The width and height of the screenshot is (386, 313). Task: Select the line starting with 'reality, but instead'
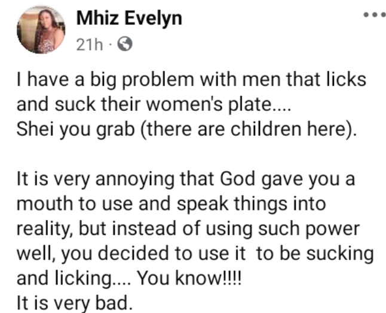tap(188, 229)
